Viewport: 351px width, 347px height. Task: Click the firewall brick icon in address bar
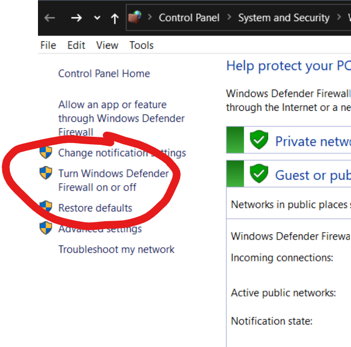coord(135,17)
